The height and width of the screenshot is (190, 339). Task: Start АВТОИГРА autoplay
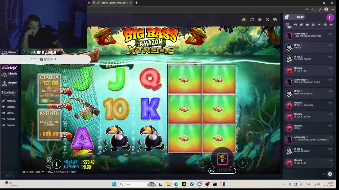tap(222, 171)
